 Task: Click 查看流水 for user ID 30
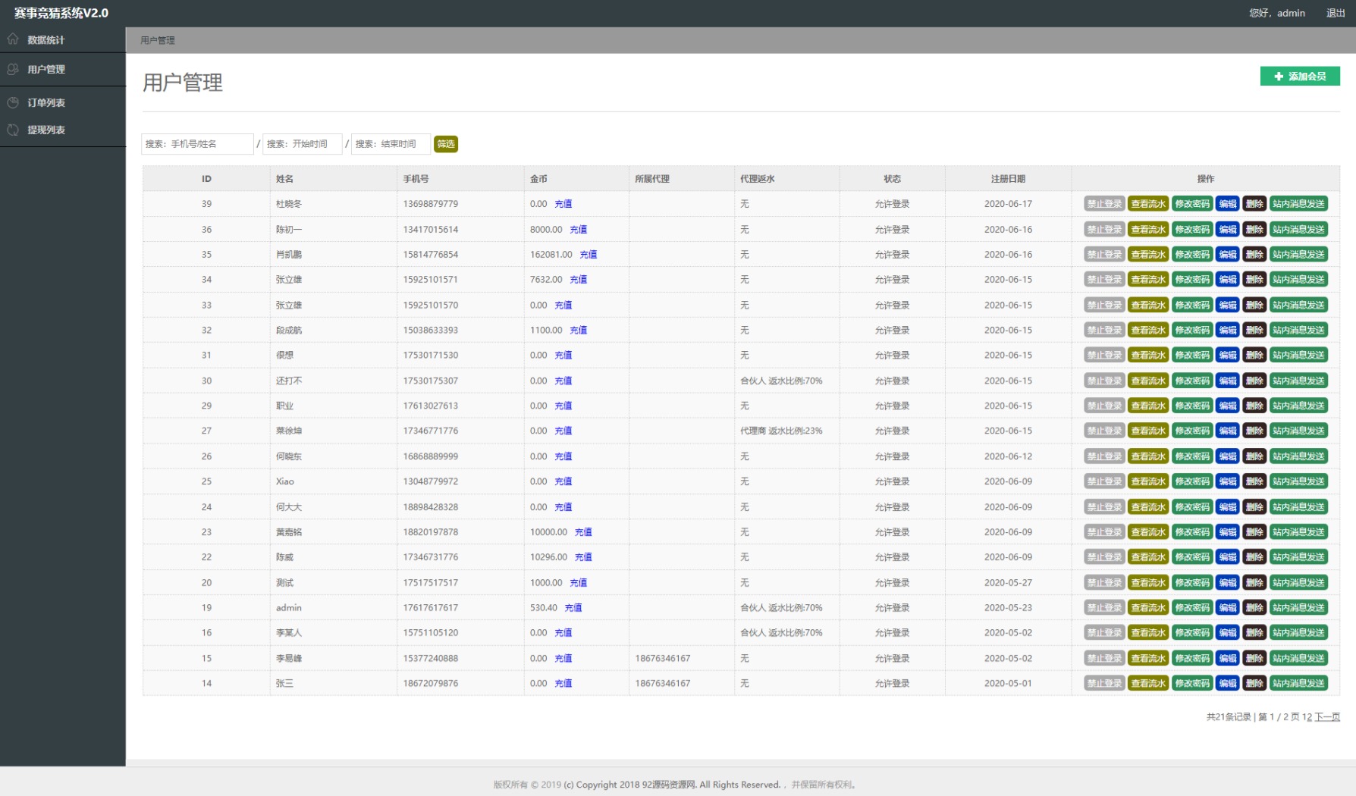click(x=1148, y=381)
